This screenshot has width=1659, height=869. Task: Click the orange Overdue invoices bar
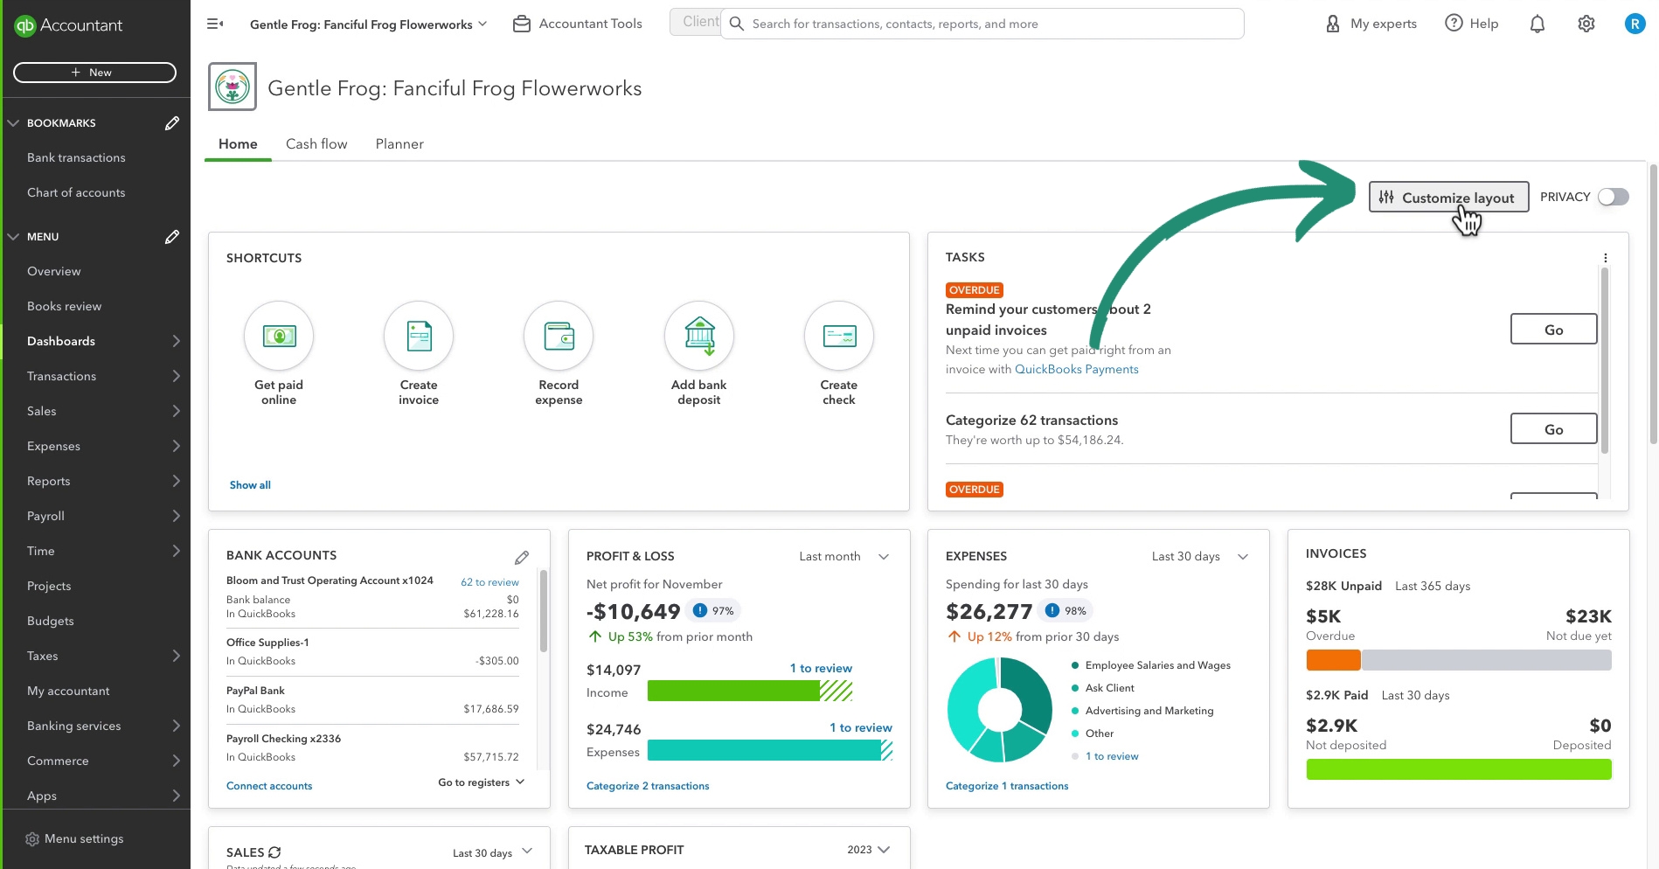[x=1333, y=660]
